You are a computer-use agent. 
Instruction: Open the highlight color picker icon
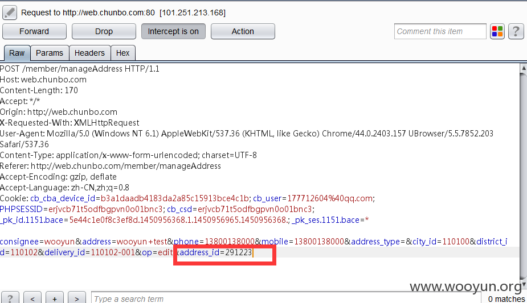coord(497,31)
